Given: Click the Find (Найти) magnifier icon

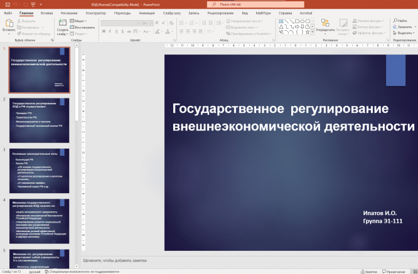Looking at the screenshot, I should pyautogui.click(x=396, y=21).
